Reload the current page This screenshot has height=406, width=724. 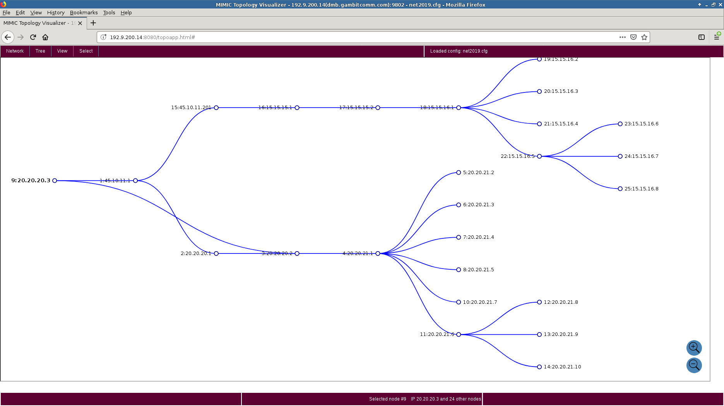(33, 37)
